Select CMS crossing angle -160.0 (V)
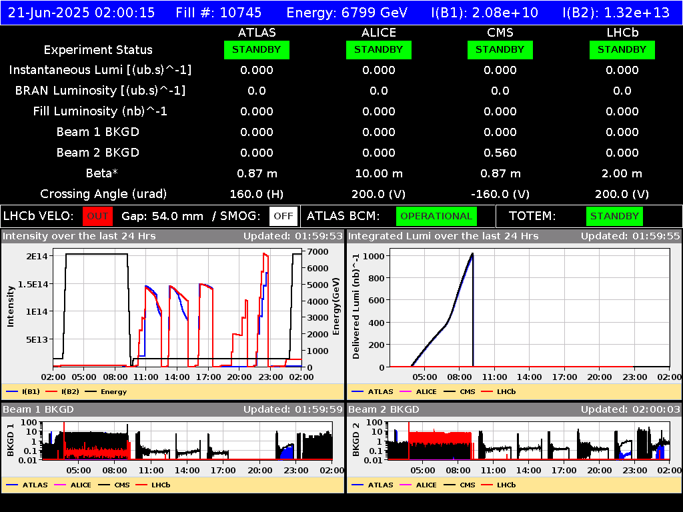 point(500,194)
